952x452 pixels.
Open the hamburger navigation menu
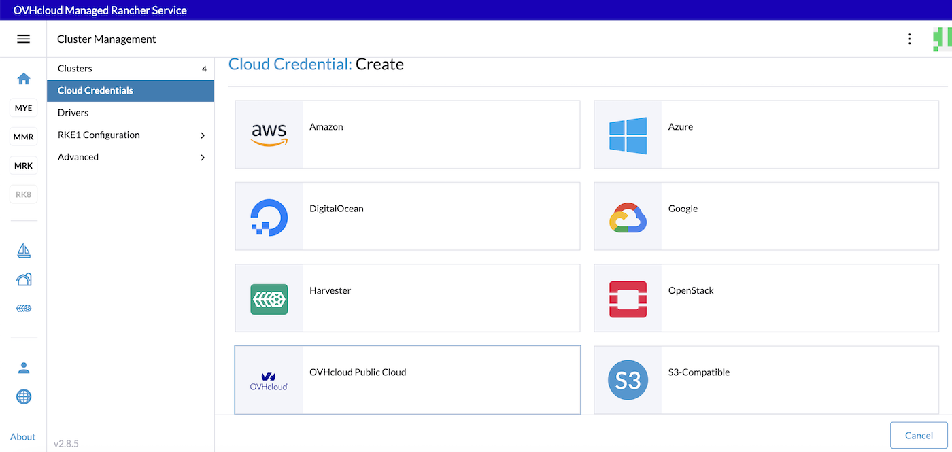point(23,38)
